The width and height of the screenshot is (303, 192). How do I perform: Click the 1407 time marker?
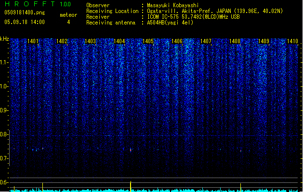[x=206, y=41]
